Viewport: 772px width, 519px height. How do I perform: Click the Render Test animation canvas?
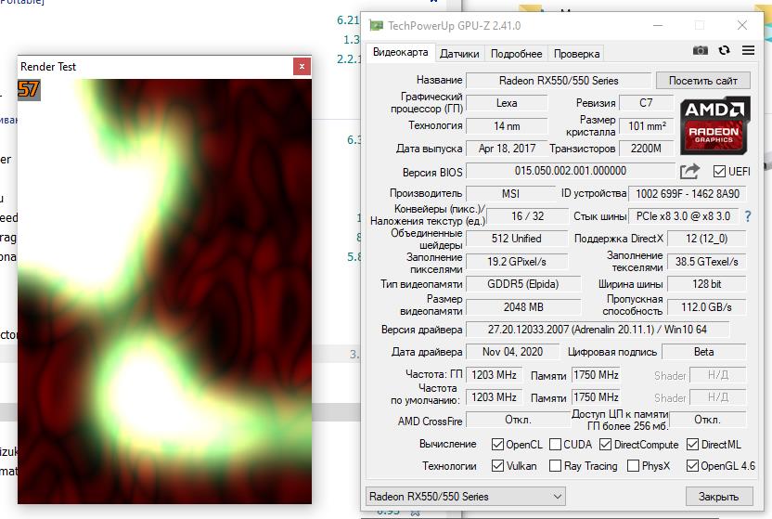point(164,291)
